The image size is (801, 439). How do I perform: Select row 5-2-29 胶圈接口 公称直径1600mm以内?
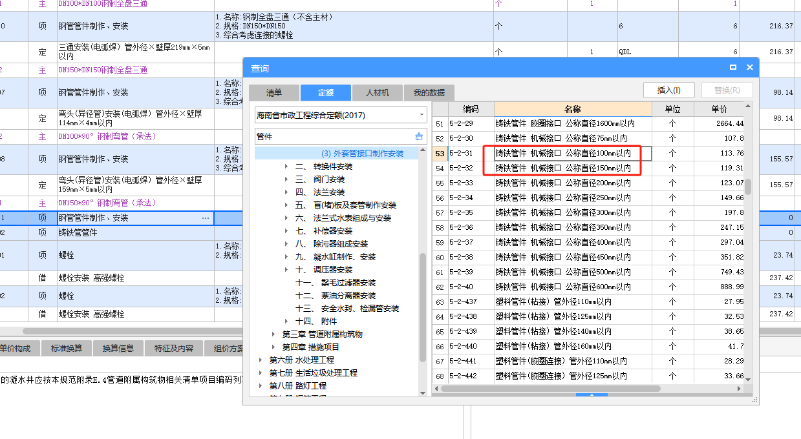tap(588, 123)
